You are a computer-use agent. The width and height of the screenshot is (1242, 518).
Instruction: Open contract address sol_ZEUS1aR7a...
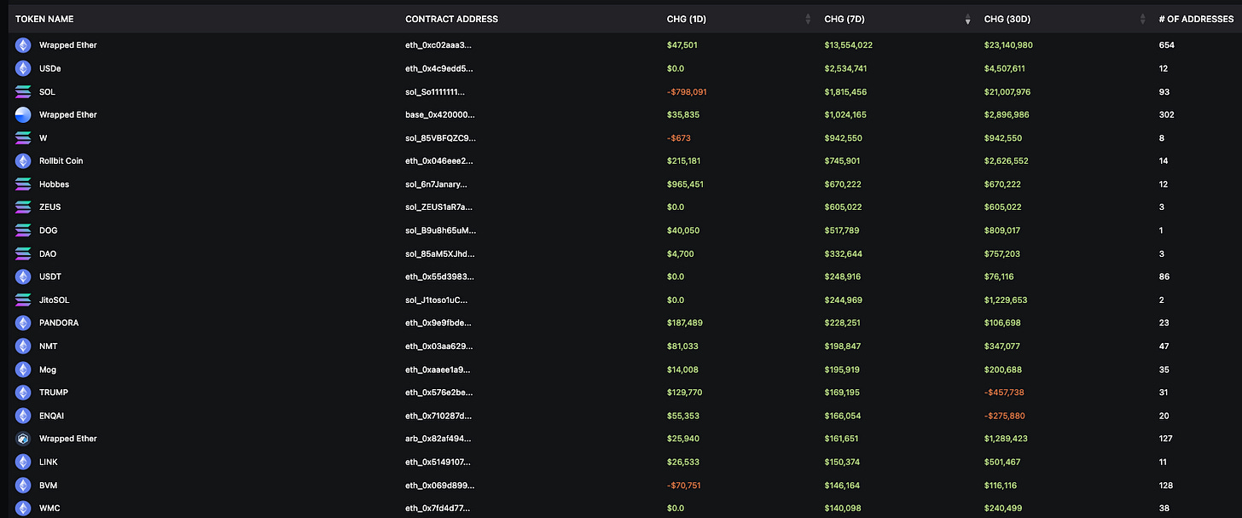(438, 207)
